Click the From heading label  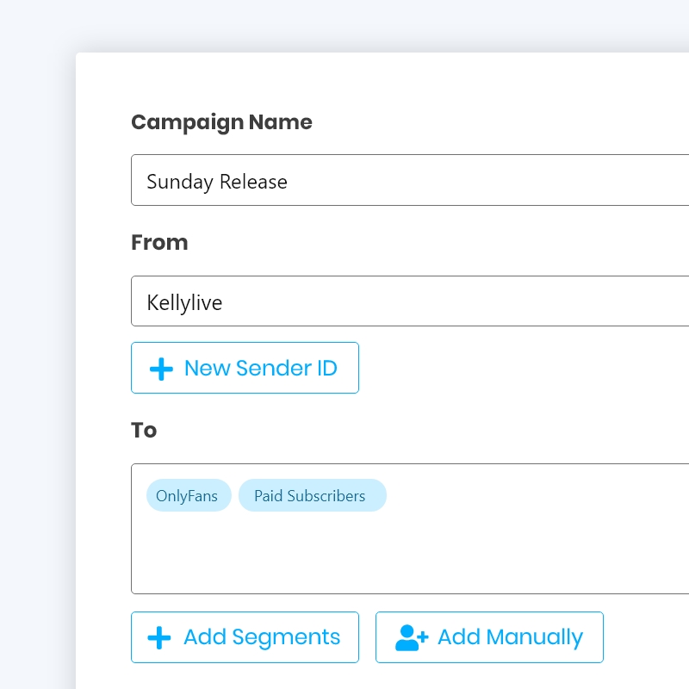click(x=159, y=243)
